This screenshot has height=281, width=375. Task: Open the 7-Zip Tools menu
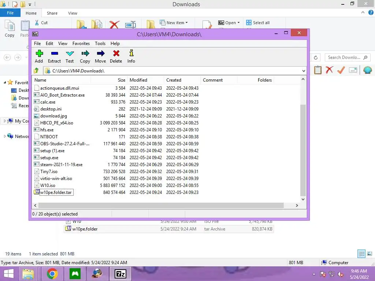(100, 44)
